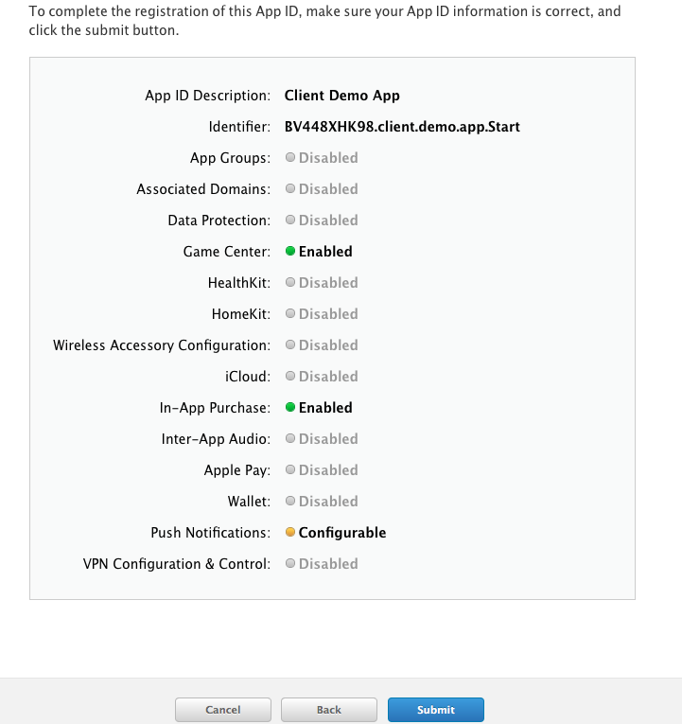Click gray status dot beside App Groups
Viewport: 682px width, 724px height.
pos(290,158)
